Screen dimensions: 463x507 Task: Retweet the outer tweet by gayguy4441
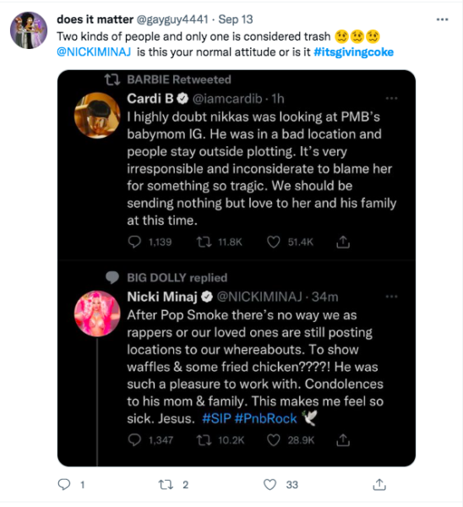coord(166,484)
